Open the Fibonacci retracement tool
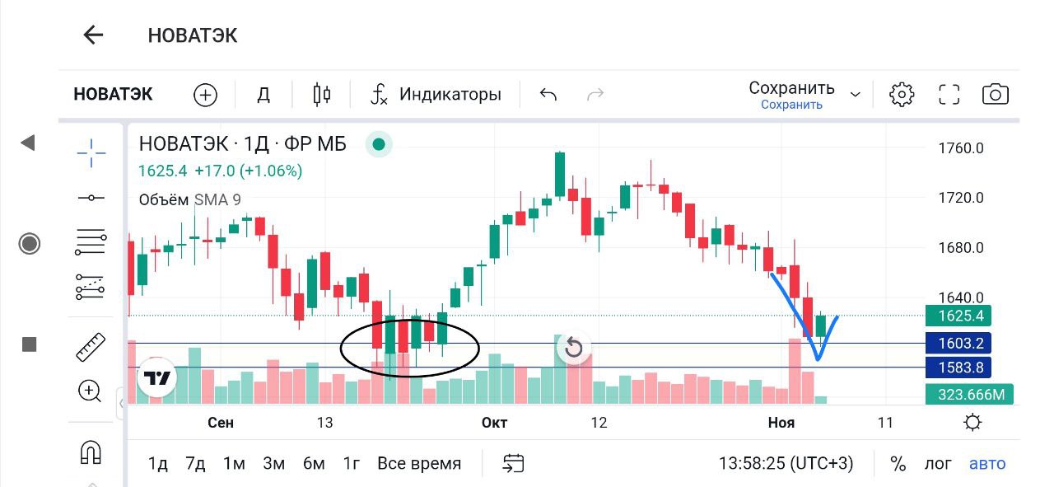1054x487 pixels. tap(91, 241)
